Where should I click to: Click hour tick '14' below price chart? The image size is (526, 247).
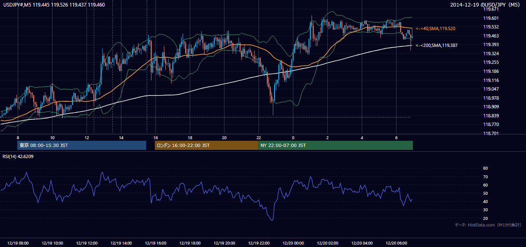(121, 137)
